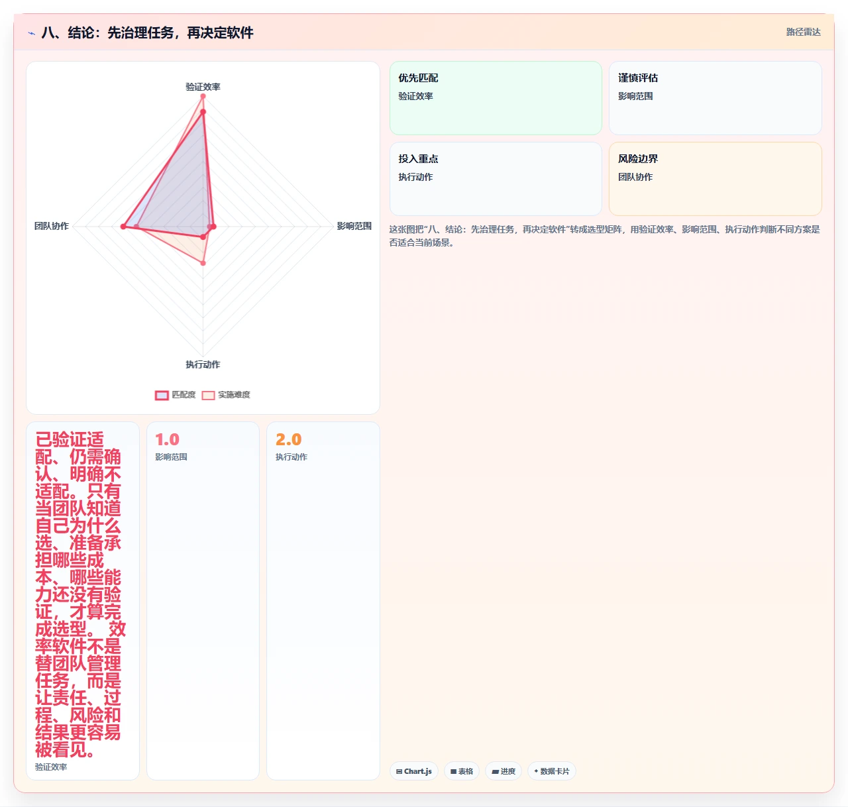Image resolution: width=848 pixels, height=807 pixels.
Task: Click the 1.0 value in 影响范围 card
Action: (x=167, y=439)
